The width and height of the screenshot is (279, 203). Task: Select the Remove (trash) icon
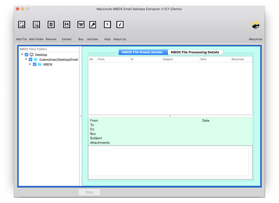[x=51, y=25]
